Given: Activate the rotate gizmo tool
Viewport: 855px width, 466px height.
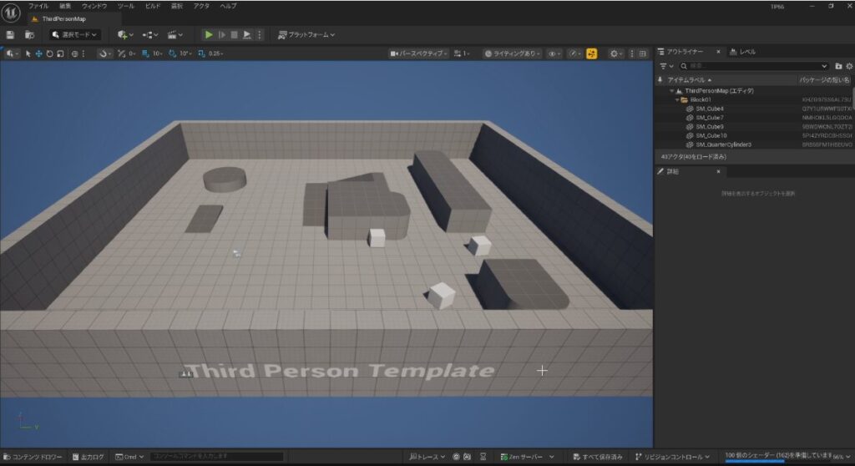Looking at the screenshot, I should [49, 53].
